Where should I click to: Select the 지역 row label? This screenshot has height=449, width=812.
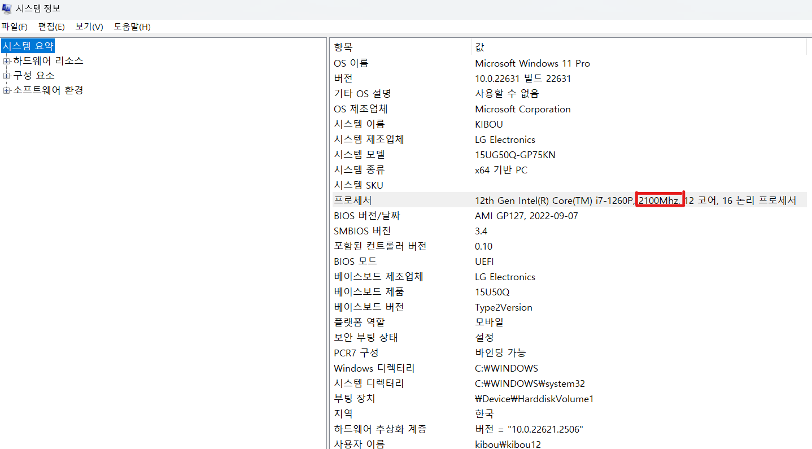pyautogui.click(x=343, y=414)
